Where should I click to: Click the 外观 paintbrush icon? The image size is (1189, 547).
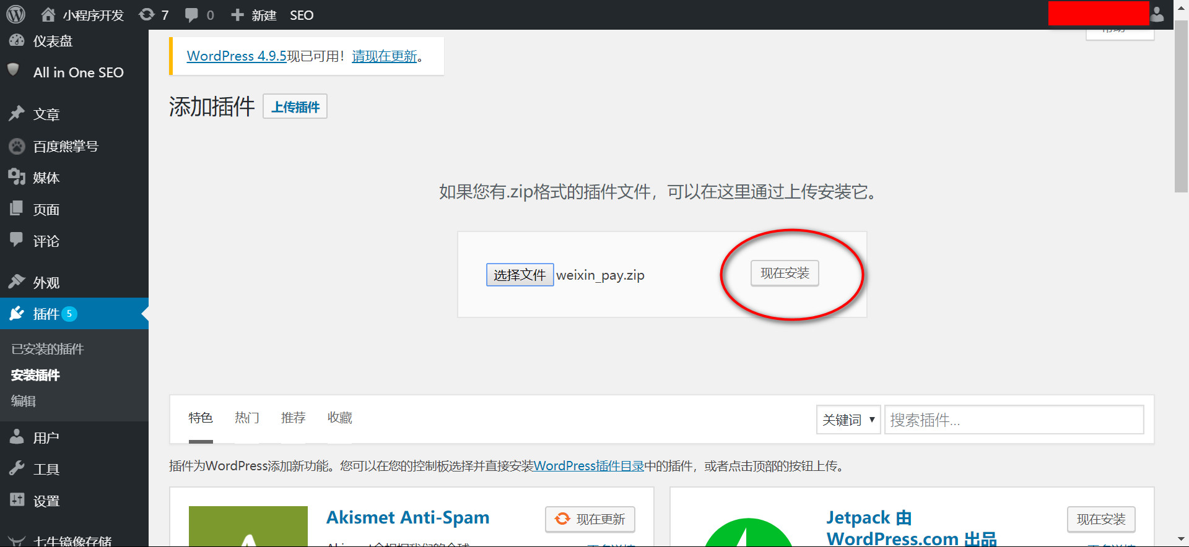17,282
